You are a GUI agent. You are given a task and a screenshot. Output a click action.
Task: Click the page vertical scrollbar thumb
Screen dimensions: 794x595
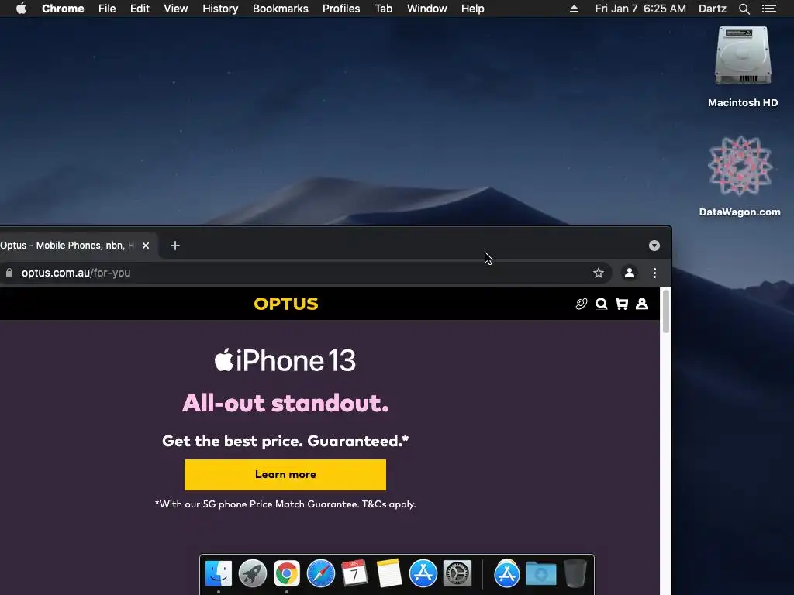(666, 311)
